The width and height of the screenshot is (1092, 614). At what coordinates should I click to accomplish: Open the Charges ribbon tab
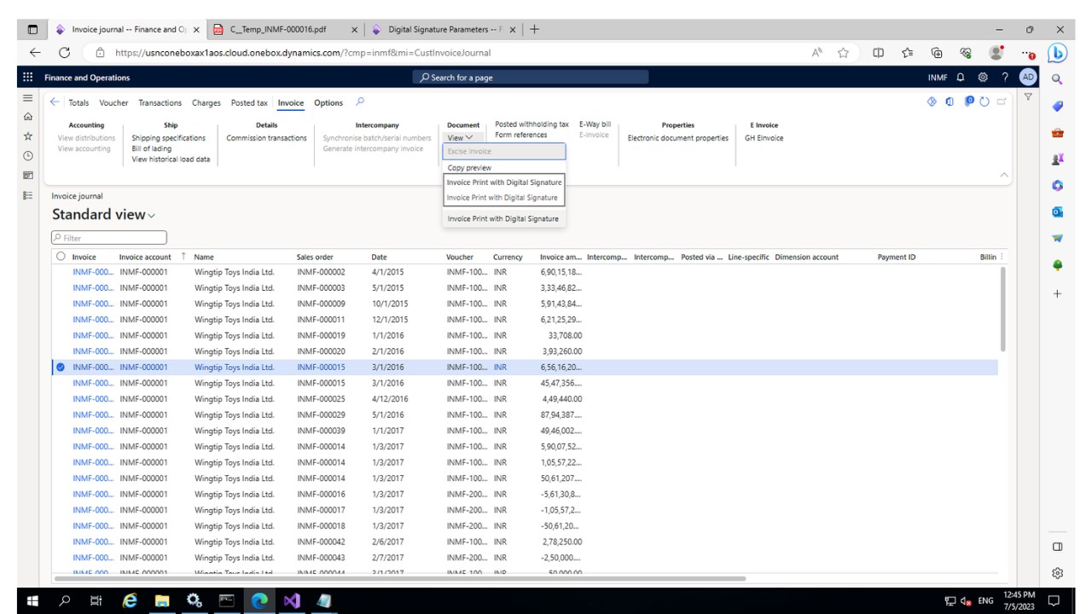click(206, 103)
